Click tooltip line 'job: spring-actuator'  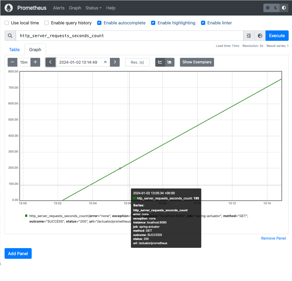[146, 227]
